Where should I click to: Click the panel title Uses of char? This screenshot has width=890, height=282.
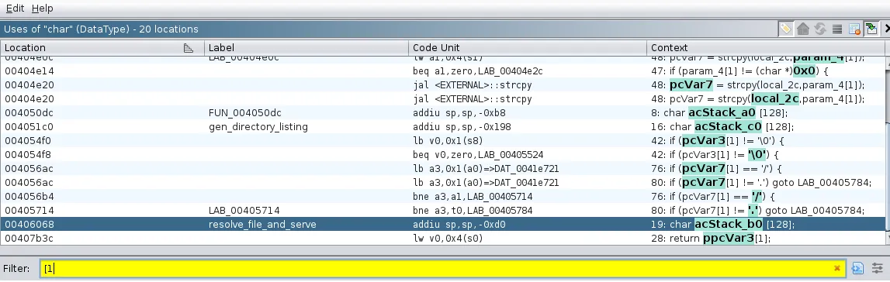click(x=101, y=29)
